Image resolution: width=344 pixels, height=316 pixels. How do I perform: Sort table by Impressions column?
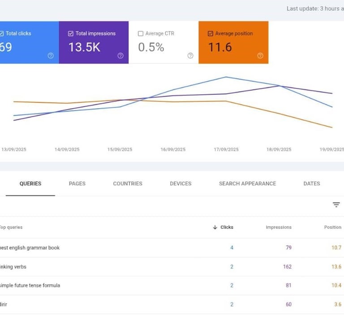pyautogui.click(x=279, y=228)
